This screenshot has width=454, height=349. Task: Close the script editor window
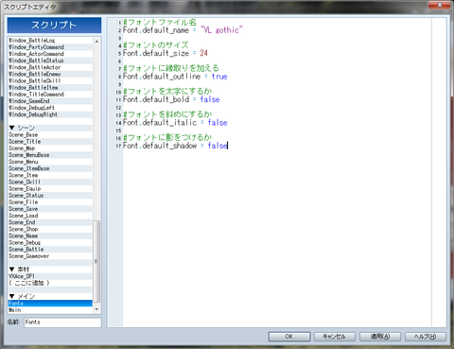coord(439,5)
